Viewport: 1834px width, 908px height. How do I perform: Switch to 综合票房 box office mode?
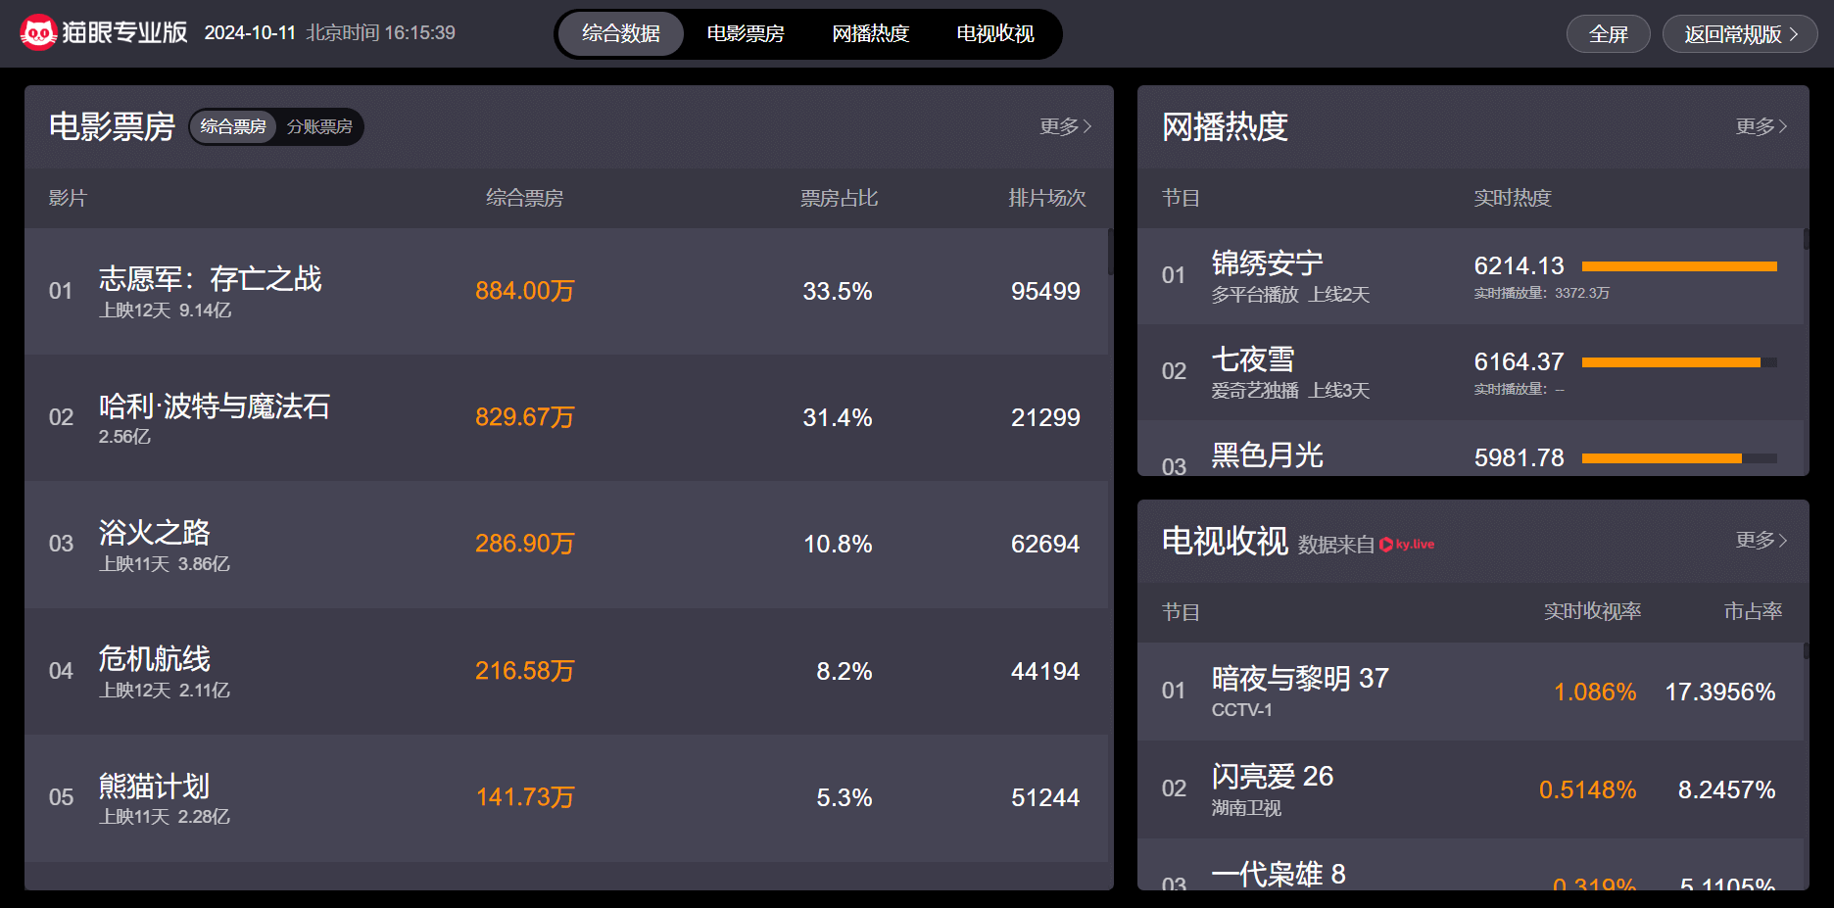coord(233,126)
